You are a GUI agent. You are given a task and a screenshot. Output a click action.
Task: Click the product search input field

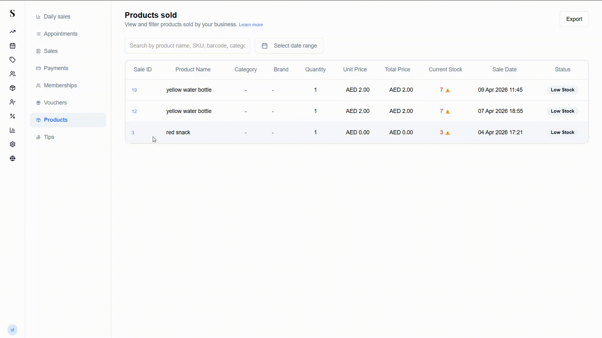click(x=187, y=46)
